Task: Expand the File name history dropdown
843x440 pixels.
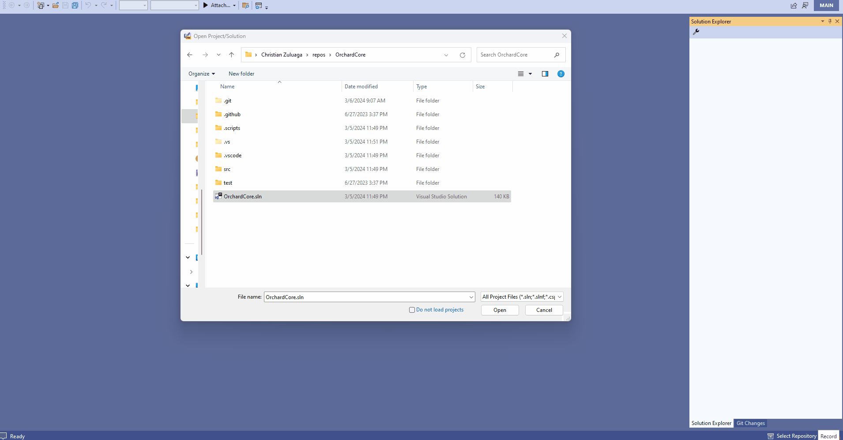Action: [x=471, y=297]
